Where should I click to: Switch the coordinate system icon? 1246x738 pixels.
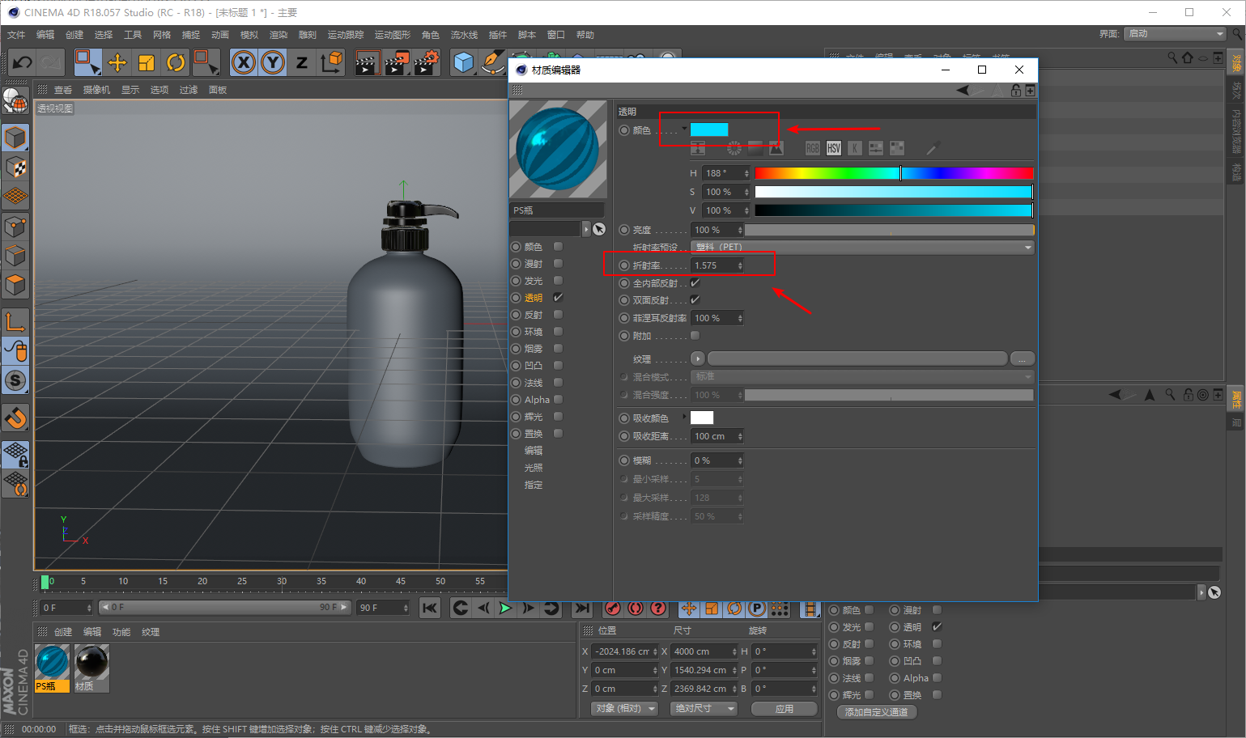click(x=331, y=62)
